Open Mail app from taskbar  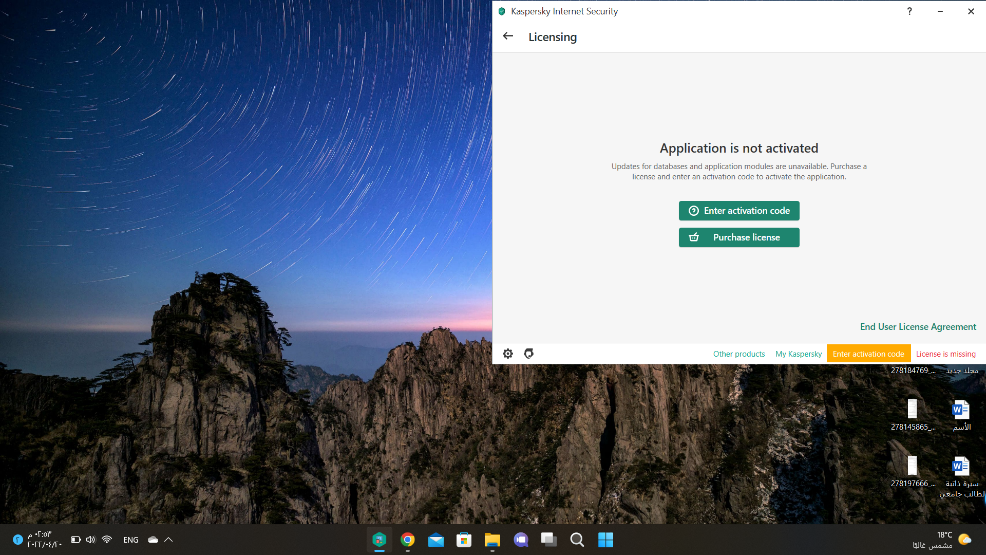click(436, 540)
